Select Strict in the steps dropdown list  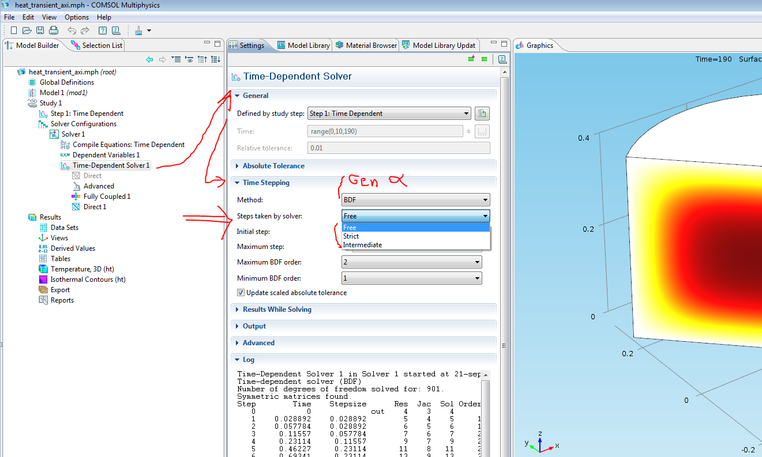[x=351, y=236]
